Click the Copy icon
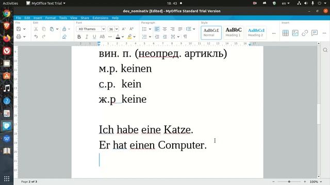The image size is (330, 185). 43,29
